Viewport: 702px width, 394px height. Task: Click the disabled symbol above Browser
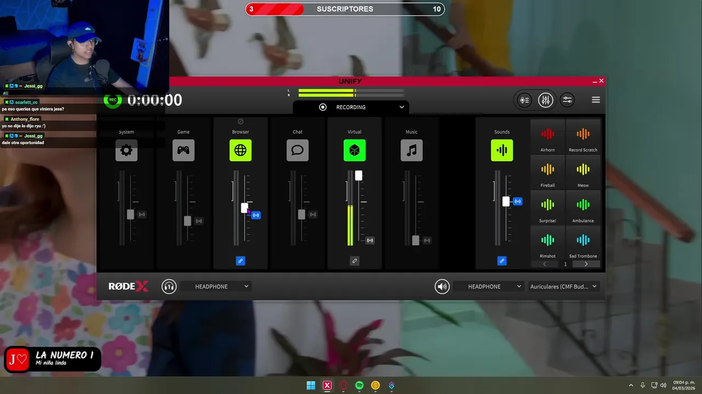[240, 121]
